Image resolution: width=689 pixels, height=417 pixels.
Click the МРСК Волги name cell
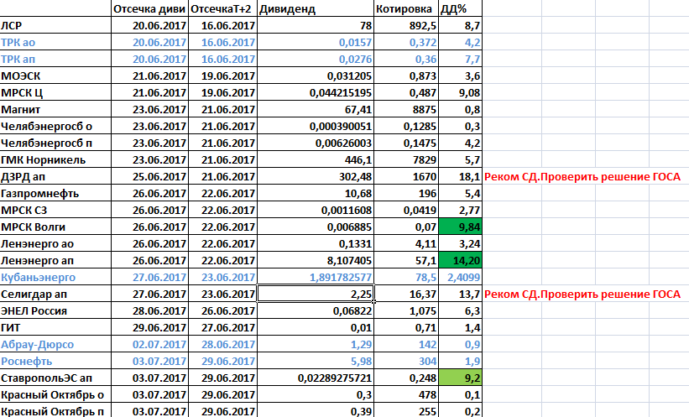pyautogui.click(x=55, y=227)
